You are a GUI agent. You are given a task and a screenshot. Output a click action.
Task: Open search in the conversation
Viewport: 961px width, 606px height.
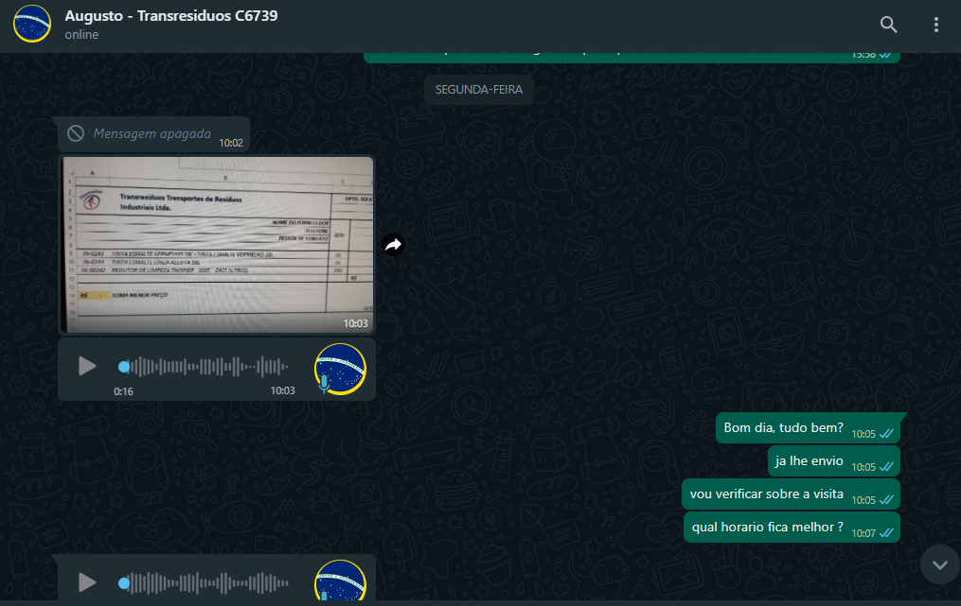(x=888, y=25)
